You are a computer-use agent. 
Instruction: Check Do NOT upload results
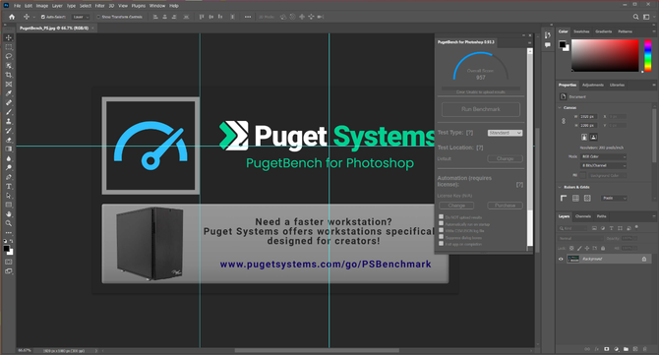point(441,216)
